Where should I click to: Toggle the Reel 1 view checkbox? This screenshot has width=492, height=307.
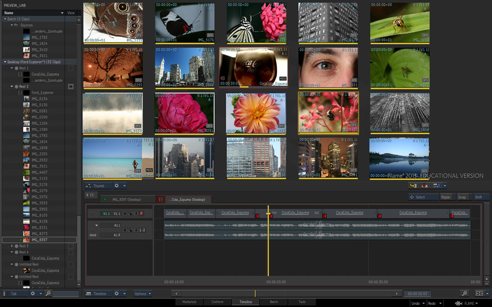coord(71,68)
